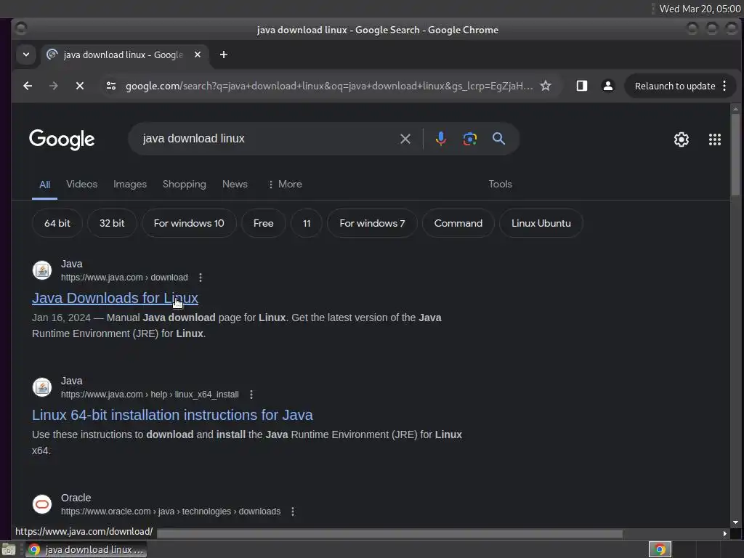Image resolution: width=744 pixels, height=558 pixels.
Task: Focus the Chrome address bar
Action: 328,86
